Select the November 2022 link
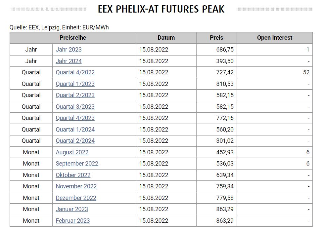This screenshot has width=323, height=229. pos(76,186)
